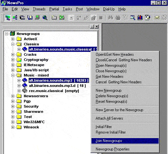Click the yellow envelope mail icon
Image resolution: width=168 pixels, height=154 pixels.
pyautogui.click(x=157, y=18)
